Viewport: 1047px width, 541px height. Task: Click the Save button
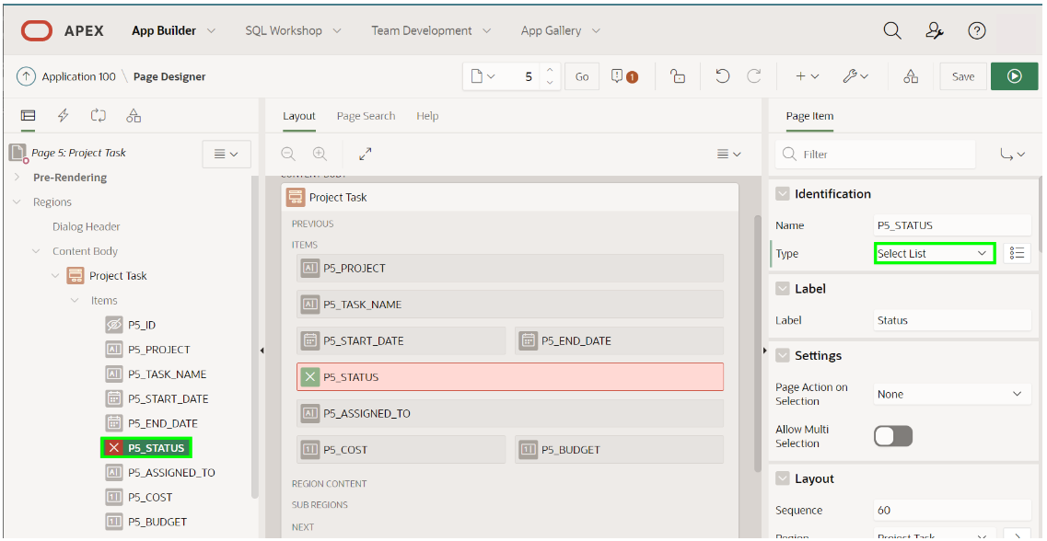point(963,76)
